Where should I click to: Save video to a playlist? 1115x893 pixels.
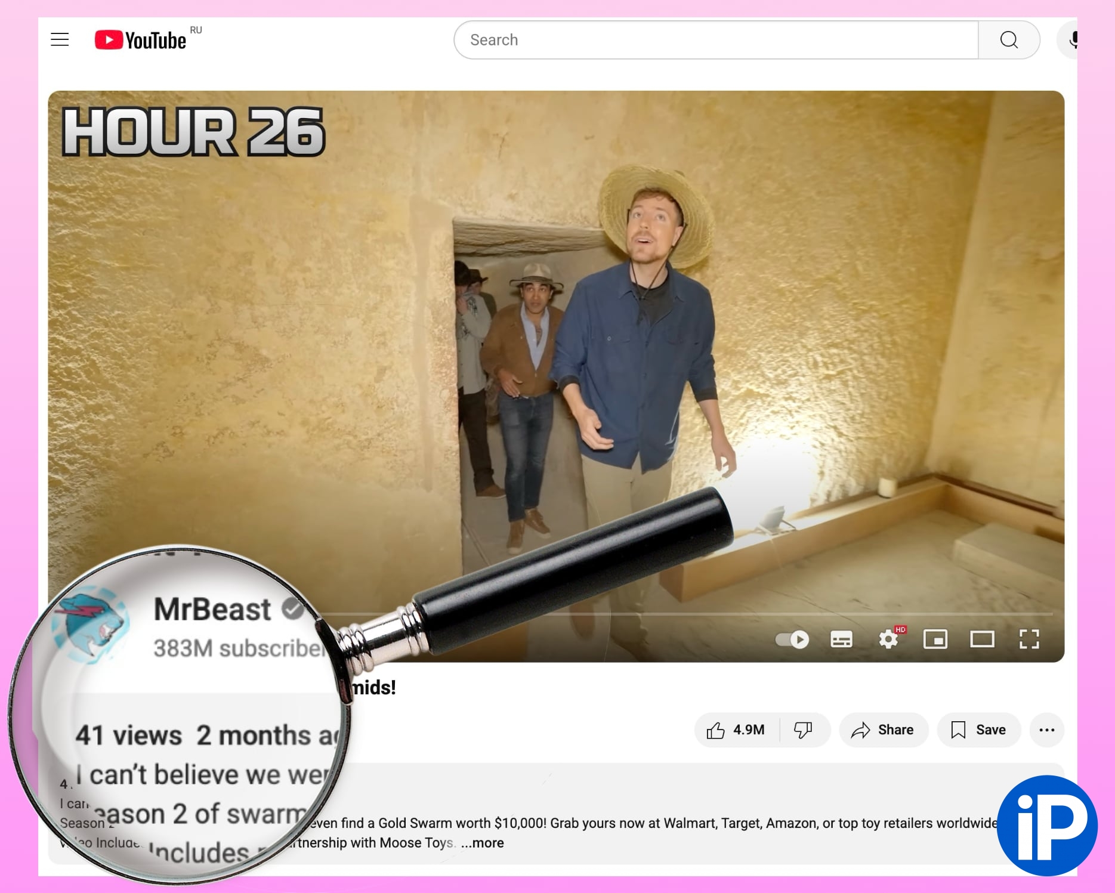(x=978, y=730)
